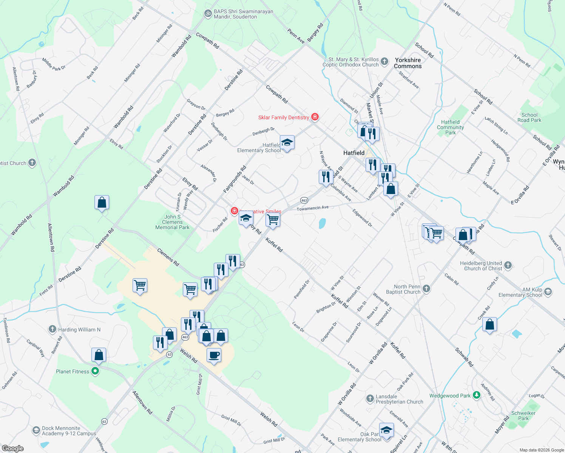Click the Heidelberg United Church of Christ cross marker
This screenshot has width=565, height=453.
(x=508, y=265)
